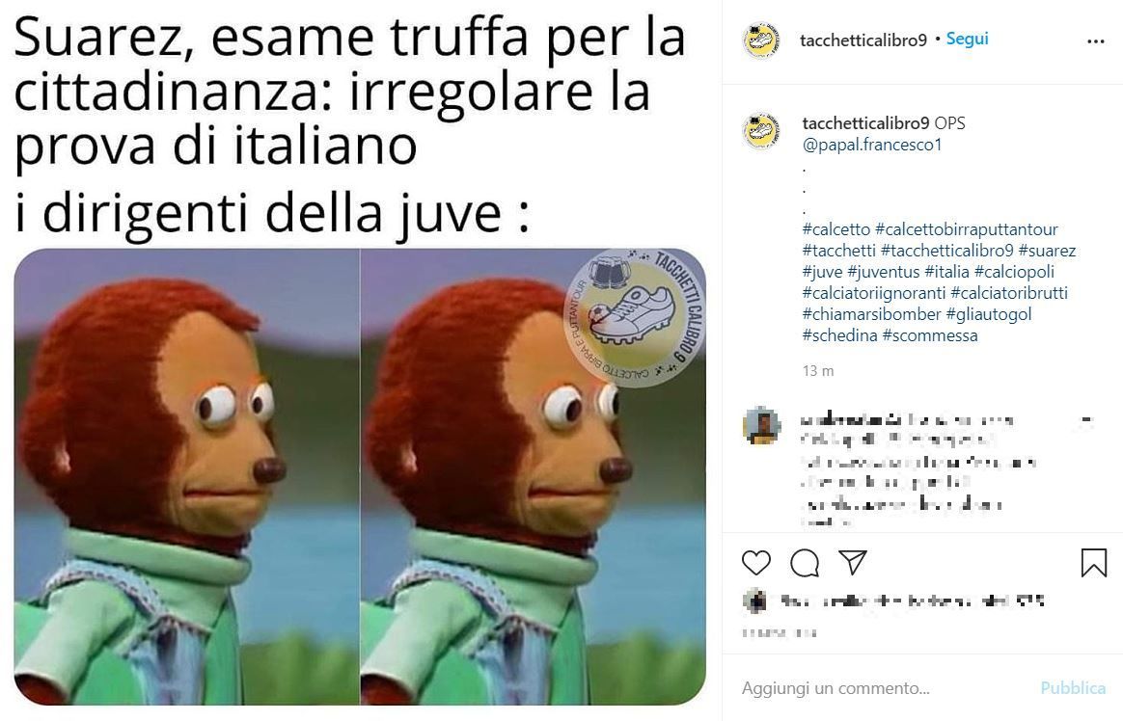Click the tacchetticalibro9 header profile avatar
1123x721 pixels.
point(761,40)
